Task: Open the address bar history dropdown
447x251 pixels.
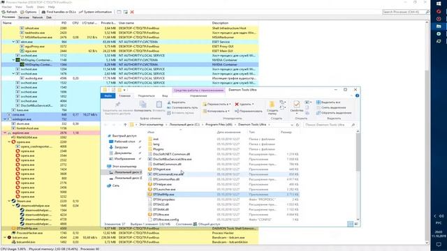Action: click(x=291, y=125)
